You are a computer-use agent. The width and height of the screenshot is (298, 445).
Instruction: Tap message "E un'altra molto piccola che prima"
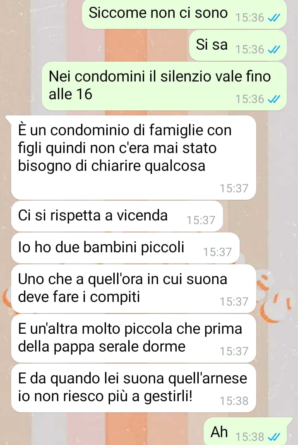pyautogui.click(x=134, y=338)
